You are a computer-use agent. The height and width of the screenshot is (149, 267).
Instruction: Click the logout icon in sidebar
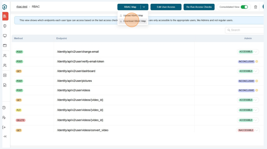tap(4, 127)
